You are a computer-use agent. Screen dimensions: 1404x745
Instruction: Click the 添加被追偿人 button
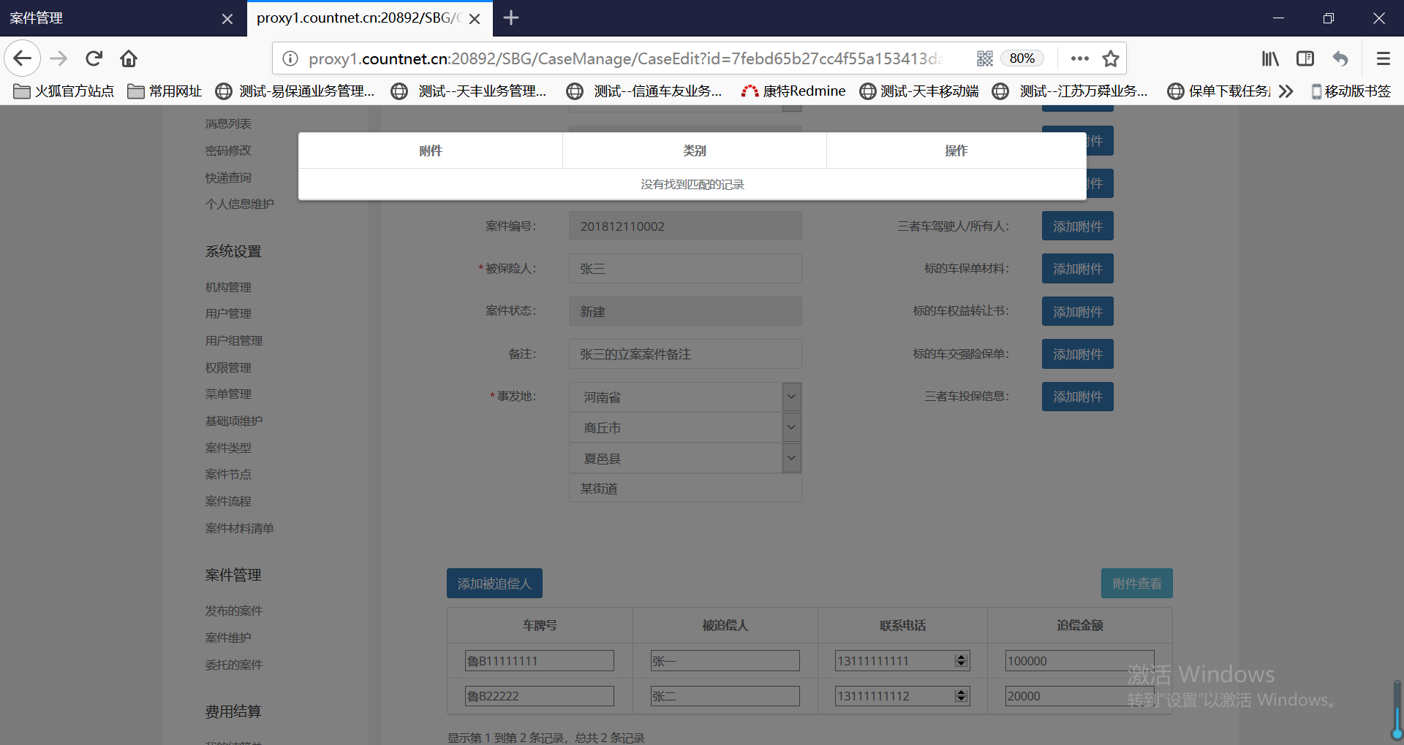494,584
